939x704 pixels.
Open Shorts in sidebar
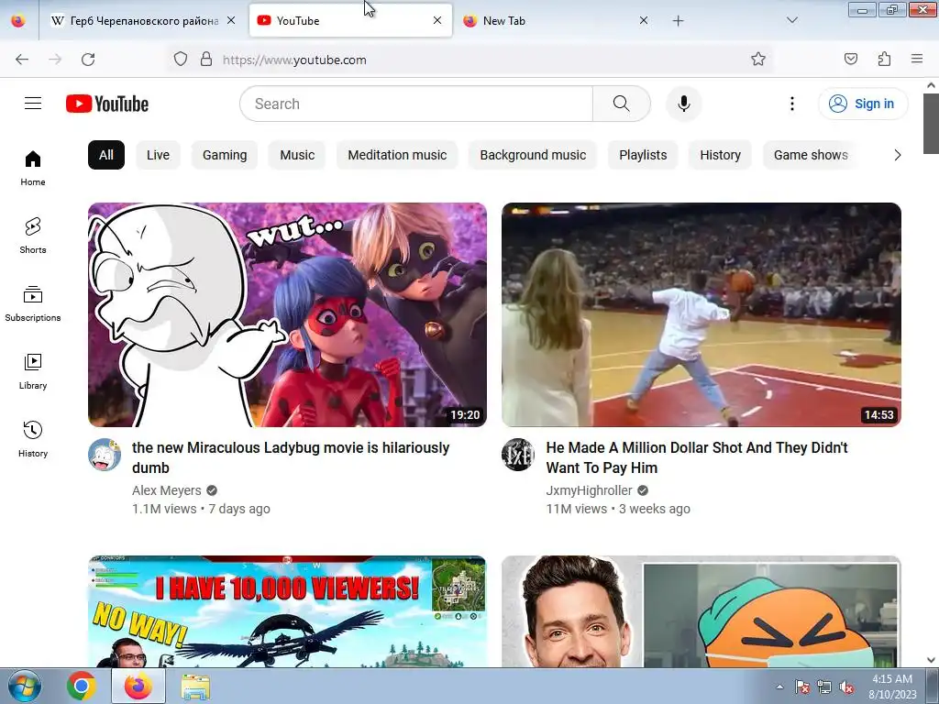click(33, 236)
